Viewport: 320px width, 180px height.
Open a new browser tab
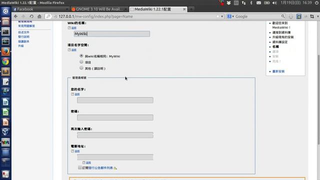(191, 9)
